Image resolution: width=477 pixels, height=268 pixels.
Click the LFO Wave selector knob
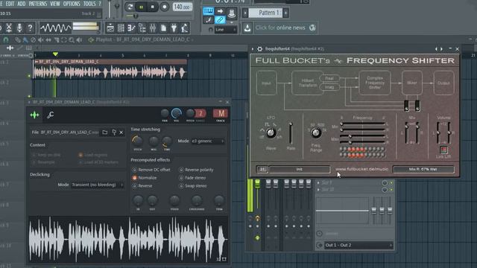(x=271, y=133)
